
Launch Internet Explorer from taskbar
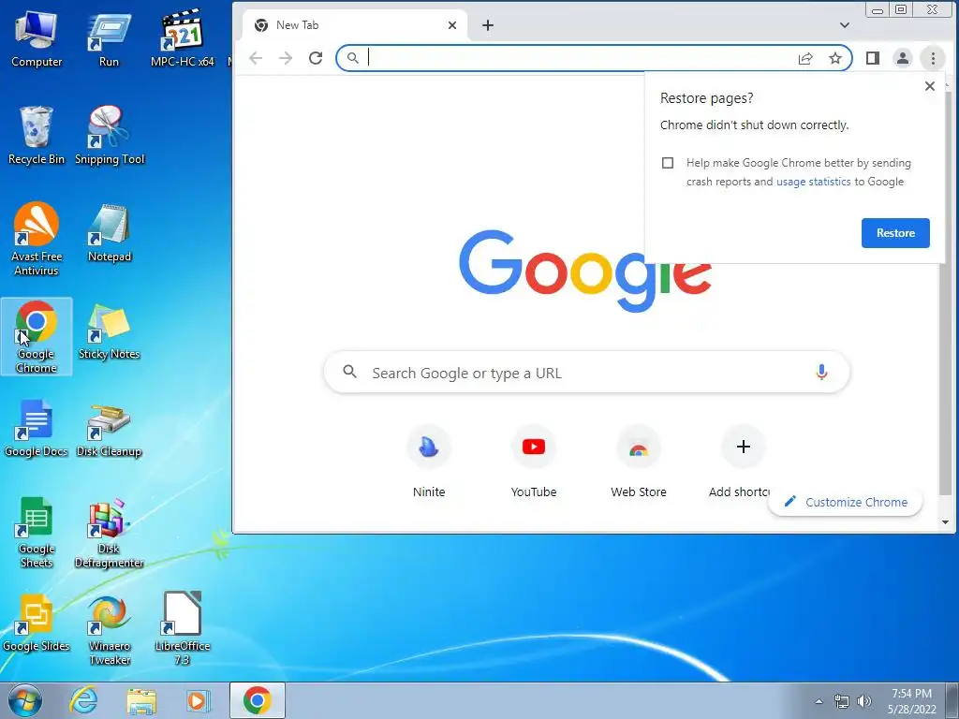click(x=83, y=700)
